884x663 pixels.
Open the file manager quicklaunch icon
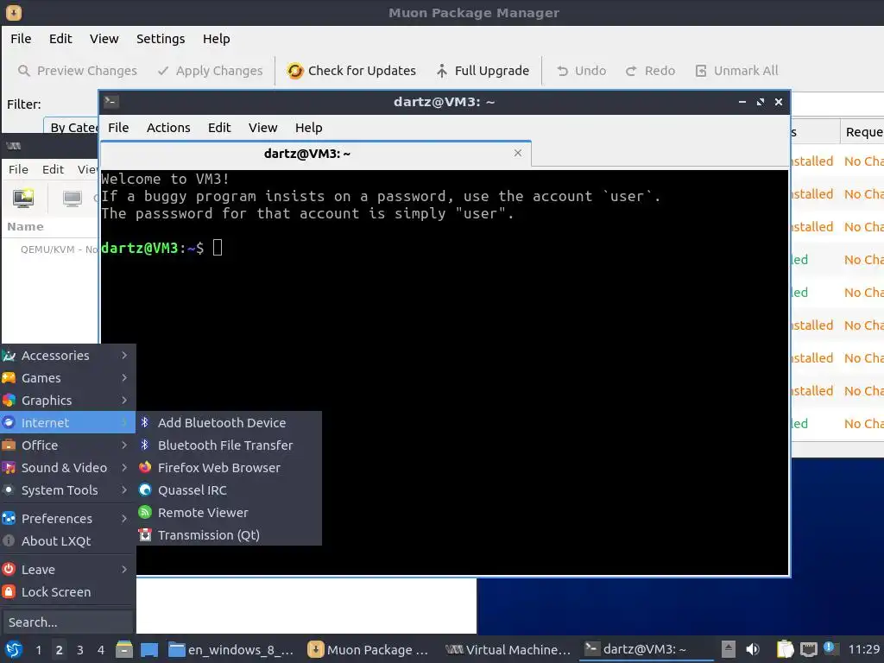click(124, 649)
